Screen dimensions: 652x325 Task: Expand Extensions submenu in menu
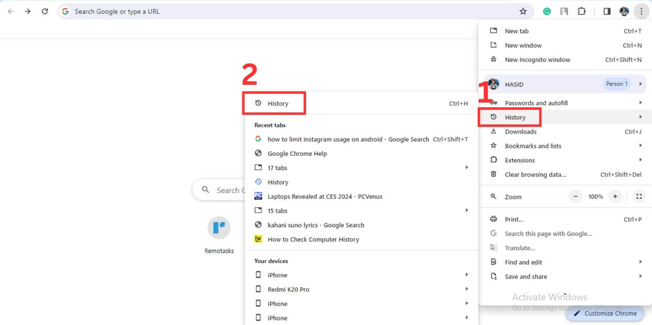[565, 160]
